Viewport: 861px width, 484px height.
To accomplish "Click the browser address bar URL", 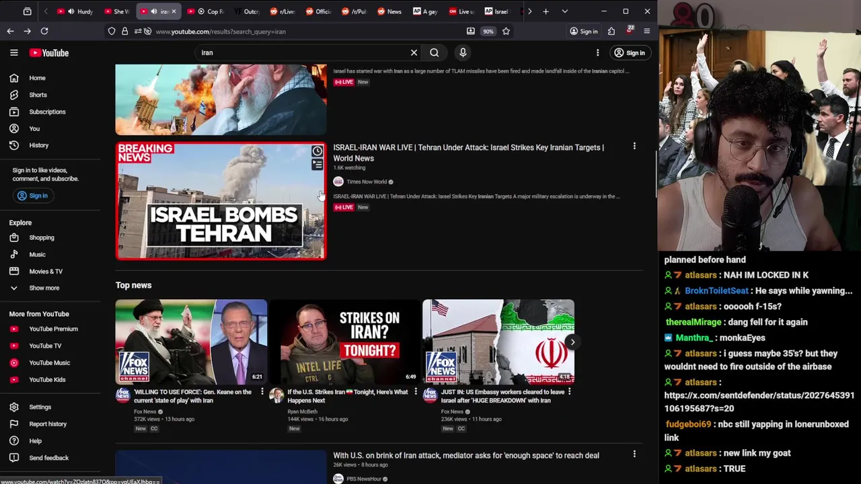I will pos(221,32).
